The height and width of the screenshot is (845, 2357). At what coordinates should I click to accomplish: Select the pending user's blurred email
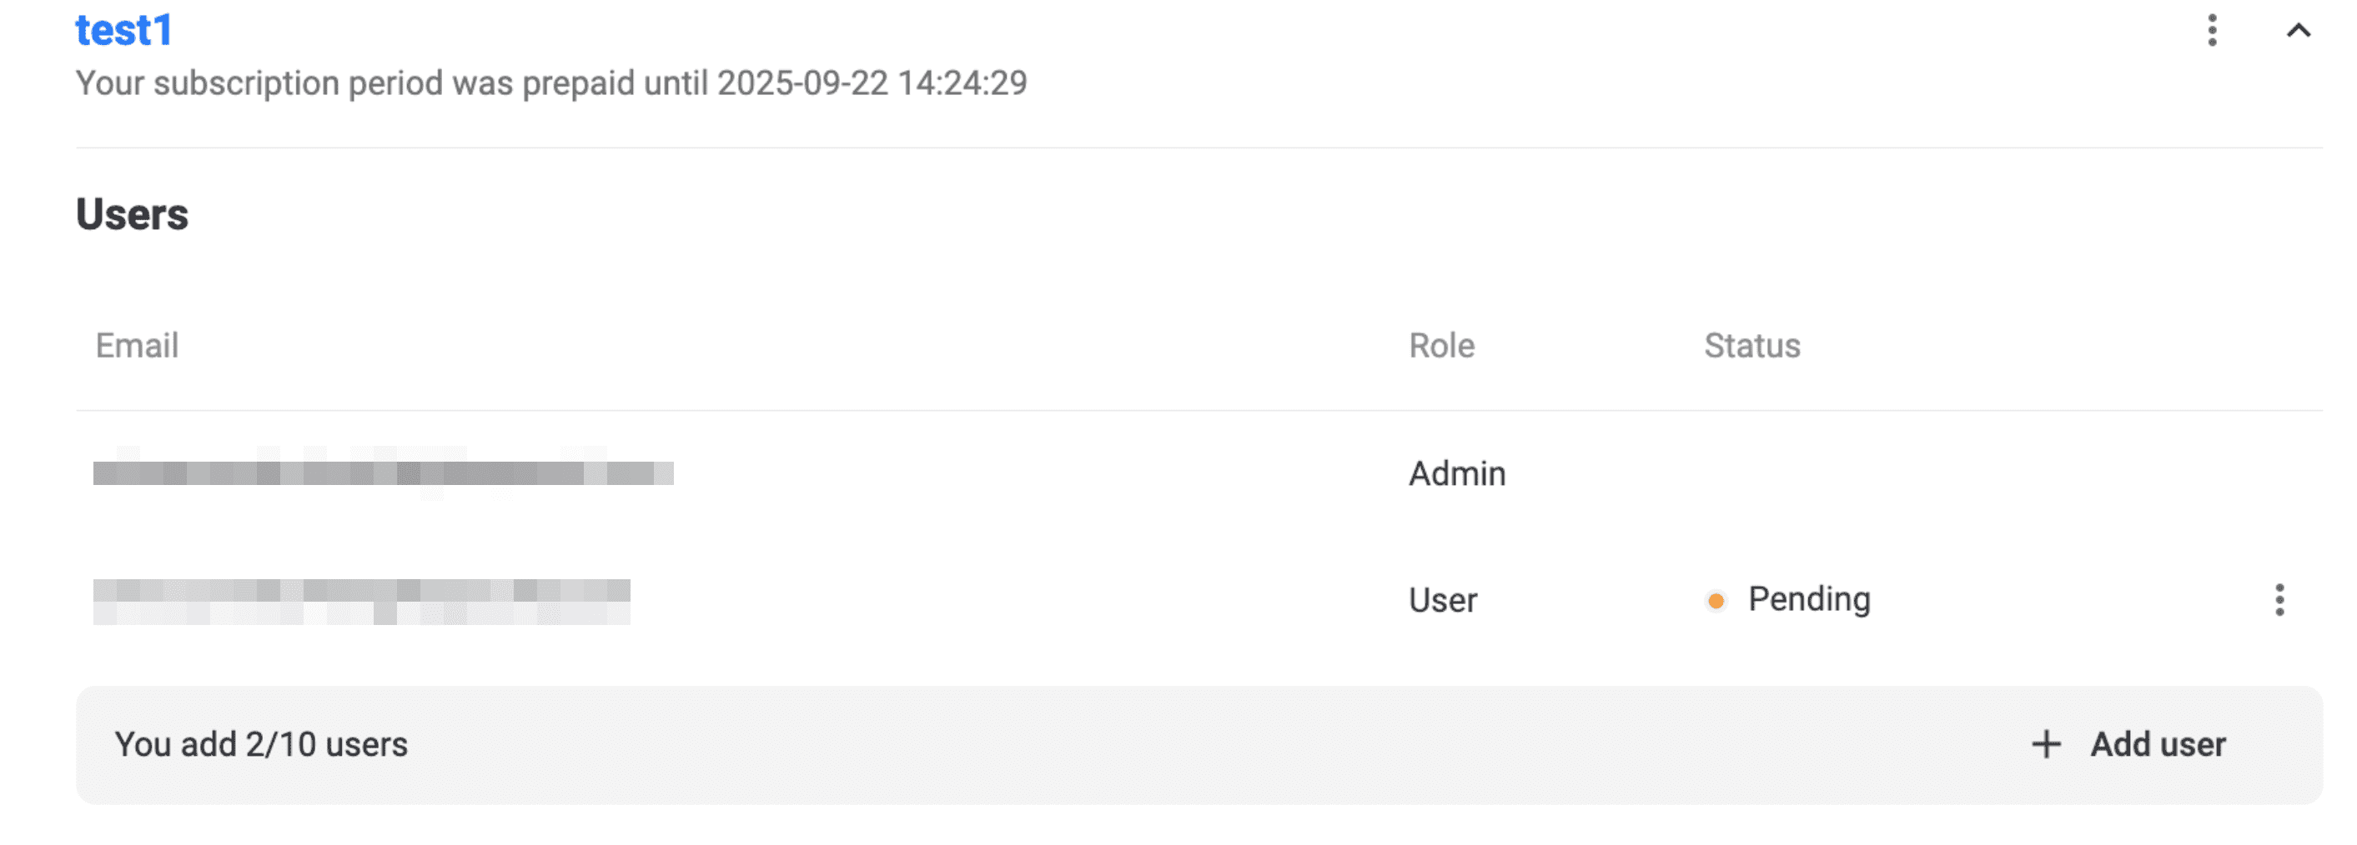(x=361, y=601)
